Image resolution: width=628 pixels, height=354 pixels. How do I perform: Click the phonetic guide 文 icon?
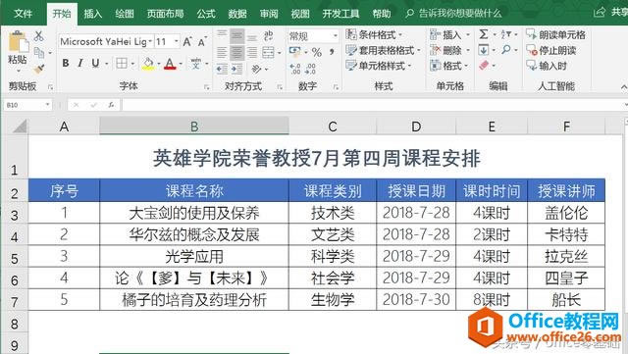(x=196, y=63)
